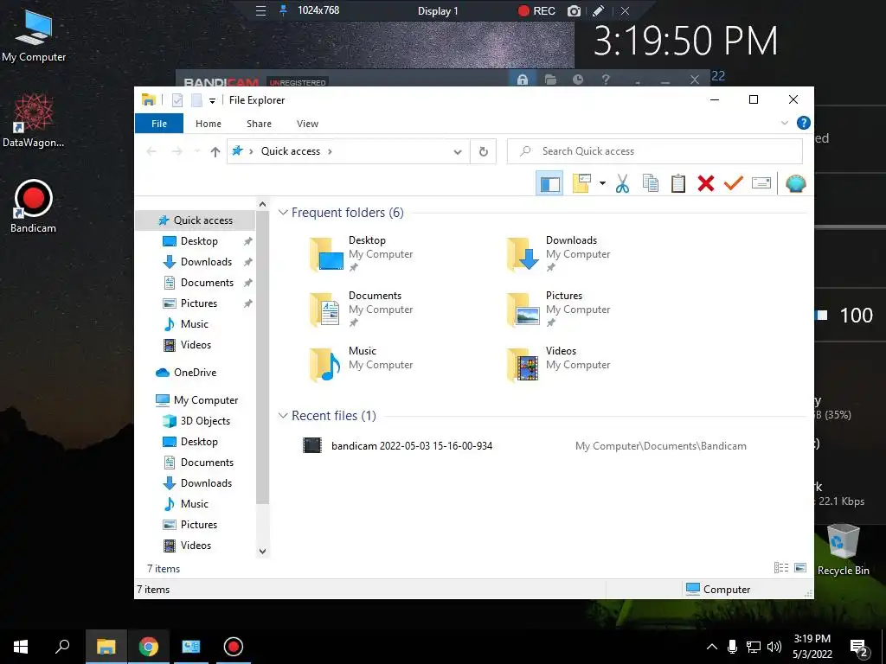
Task: Click the REC button in recording bar
Action: tap(536, 10)
